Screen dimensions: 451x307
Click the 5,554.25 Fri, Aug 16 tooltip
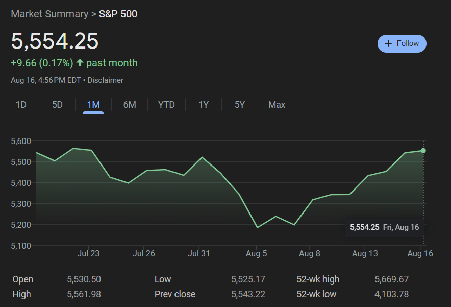click(384, 227)
